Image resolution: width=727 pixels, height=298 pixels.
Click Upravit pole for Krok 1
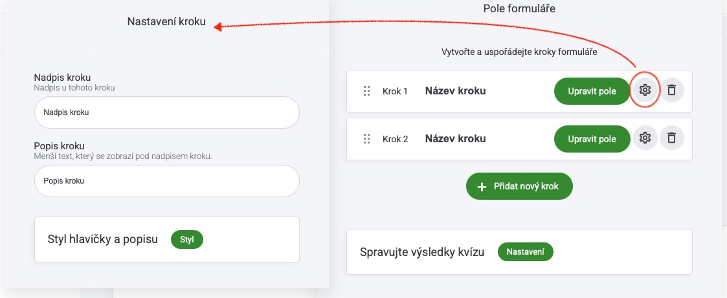(592, 91)
